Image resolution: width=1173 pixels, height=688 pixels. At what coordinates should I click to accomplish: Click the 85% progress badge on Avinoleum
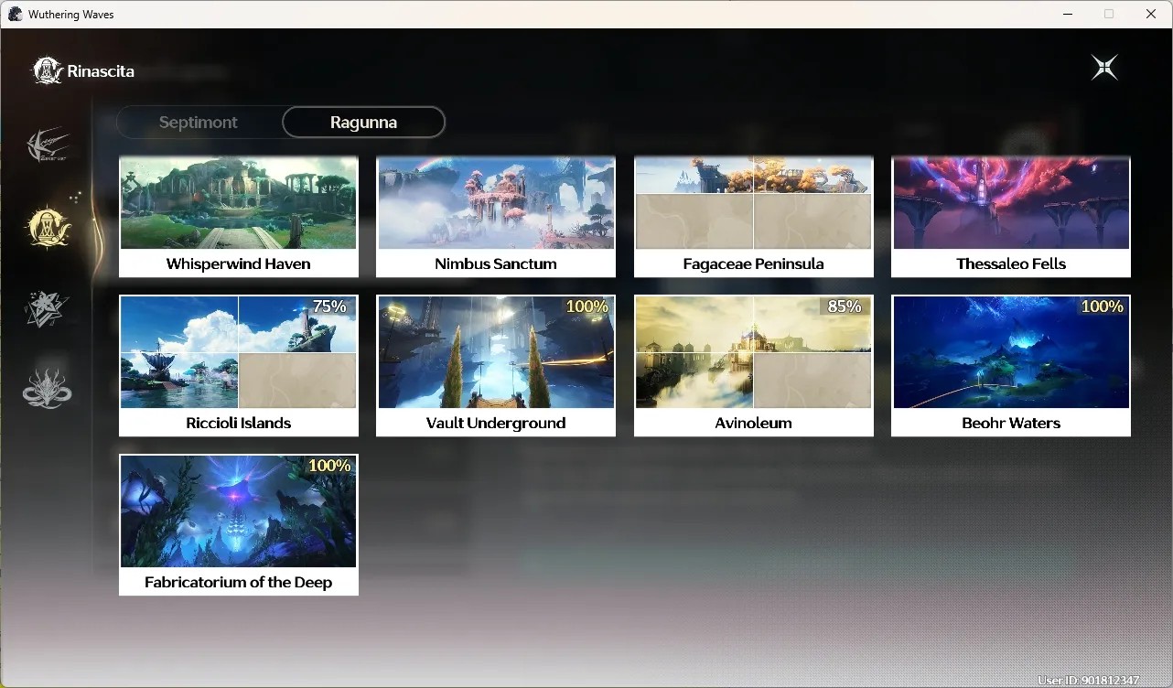tap(845, 306)
